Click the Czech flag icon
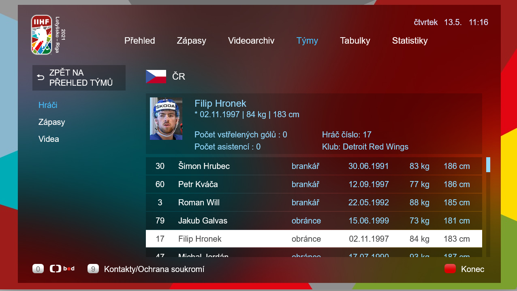 click(156, 76)
